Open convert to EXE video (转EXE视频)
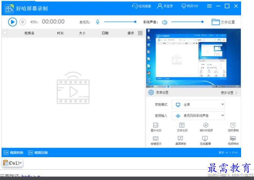Viewport: 254px width, 180px height. point(206,127)
